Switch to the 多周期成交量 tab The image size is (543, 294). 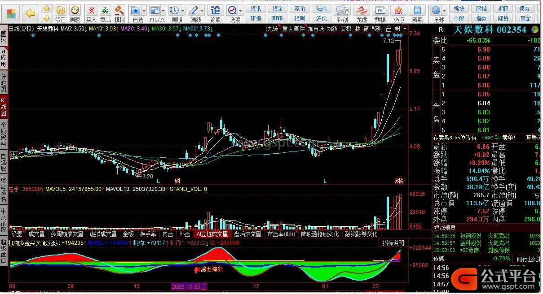pos(67,234)
